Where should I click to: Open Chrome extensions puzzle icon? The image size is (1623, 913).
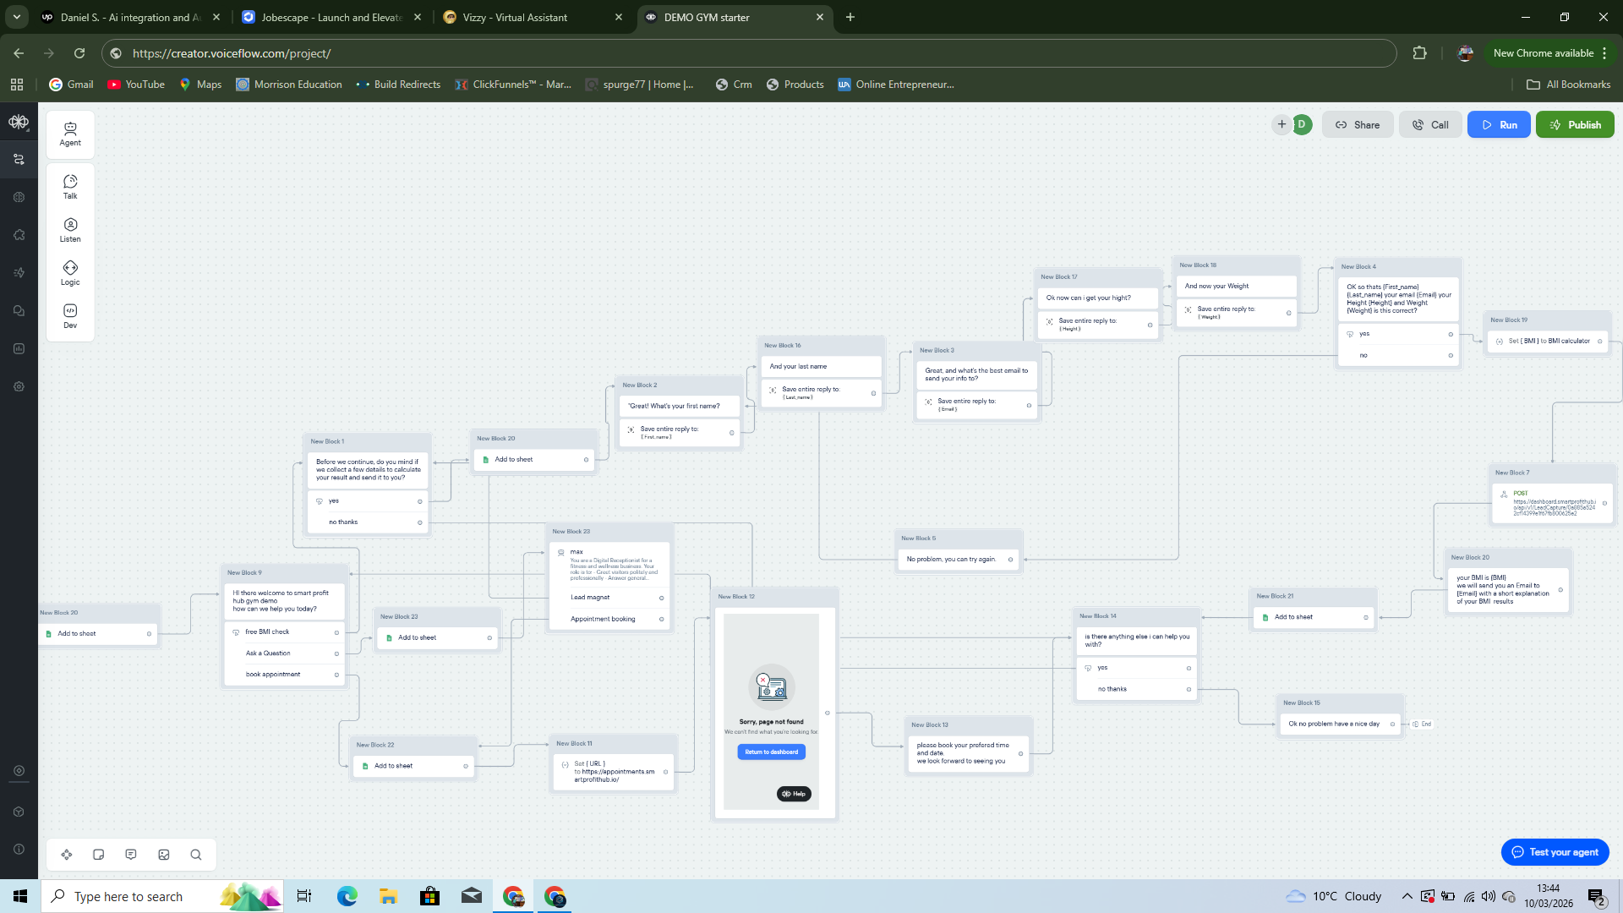tap(1419, 52)
